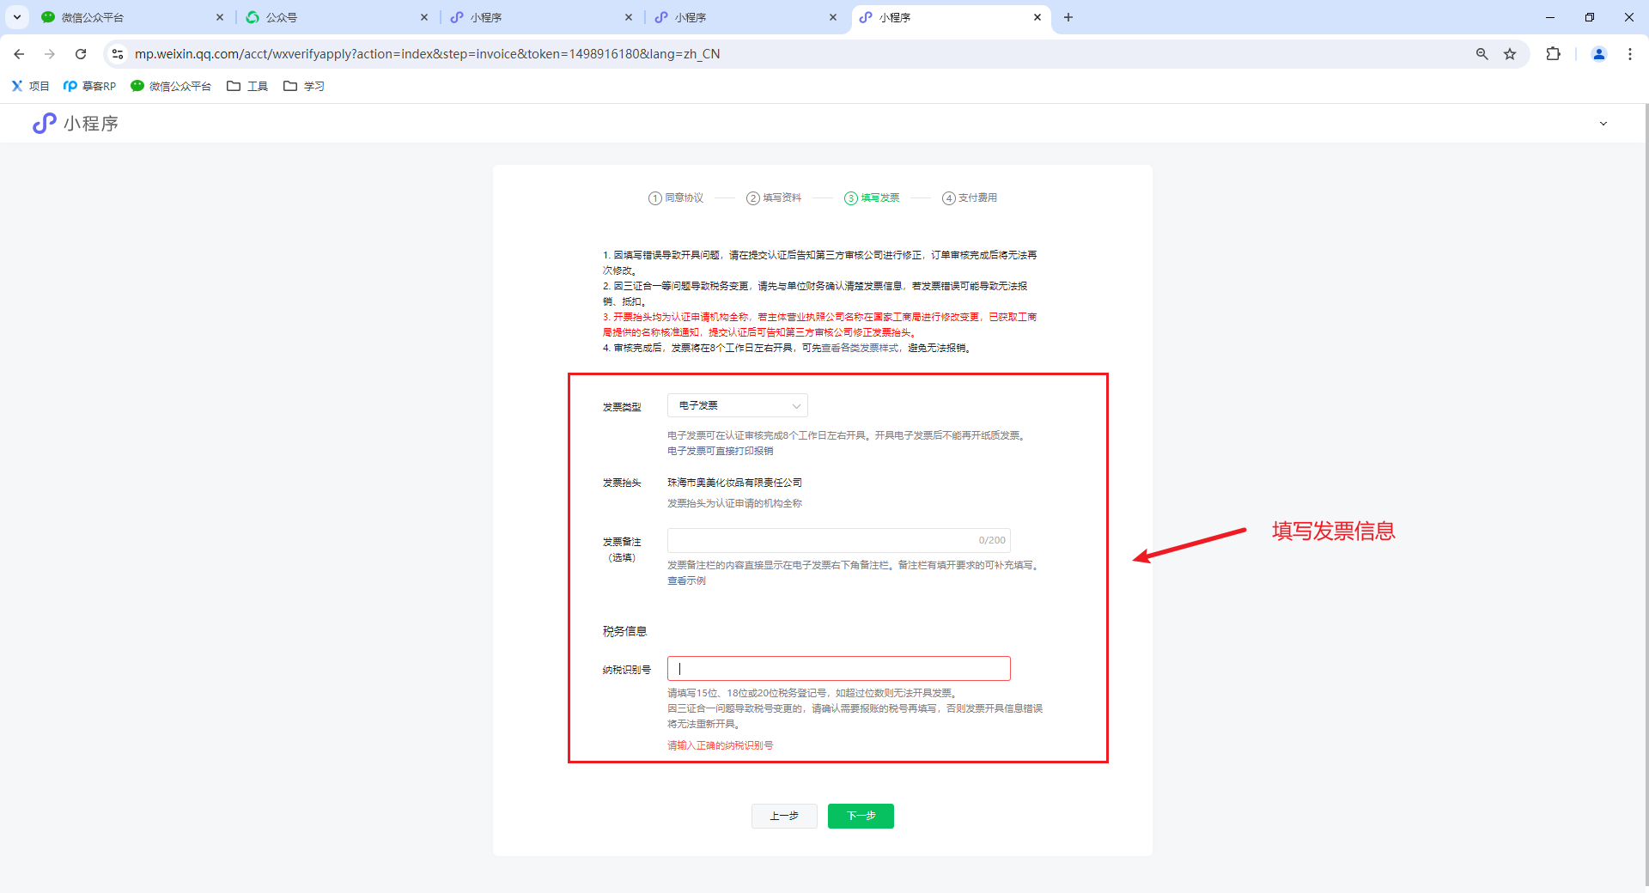Close the 公众号 tab
1649x893 pixels.
pos(424,17)
